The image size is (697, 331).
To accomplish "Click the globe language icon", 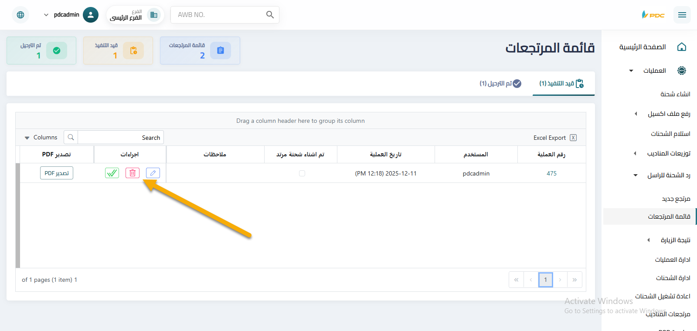I will pyautogui.click(x=20, y=15).
